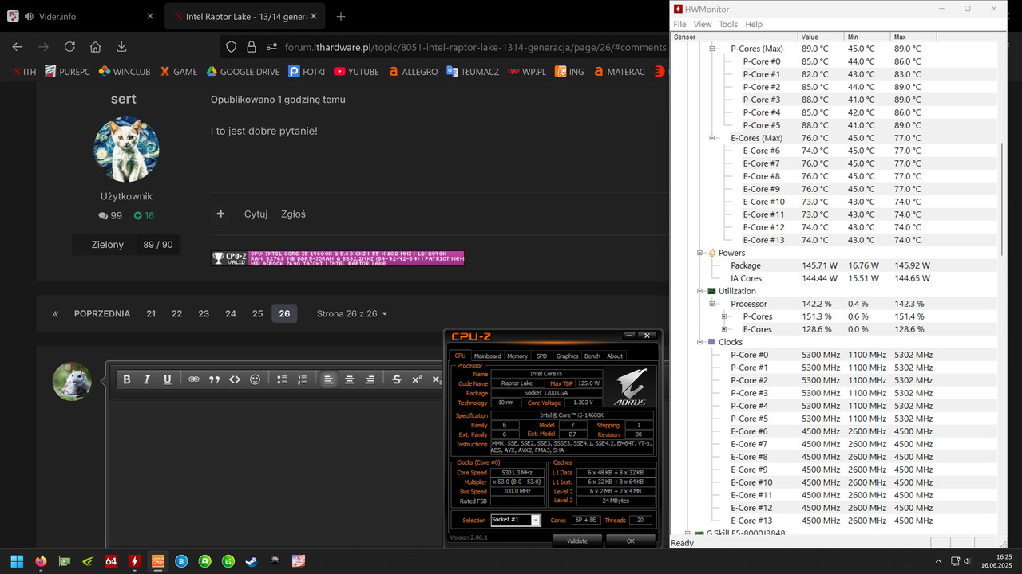Toggle bold formatting in reply editor
1022x574 pixels.
[126, 379]
